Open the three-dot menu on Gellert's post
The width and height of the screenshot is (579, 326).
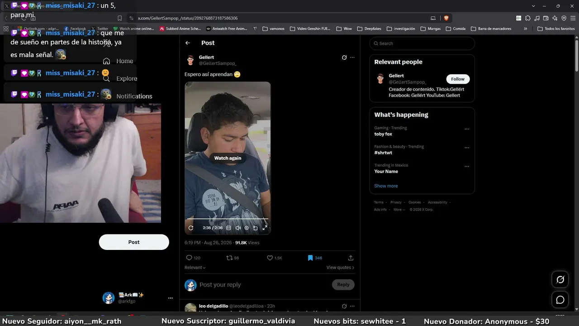coord(352,58)
